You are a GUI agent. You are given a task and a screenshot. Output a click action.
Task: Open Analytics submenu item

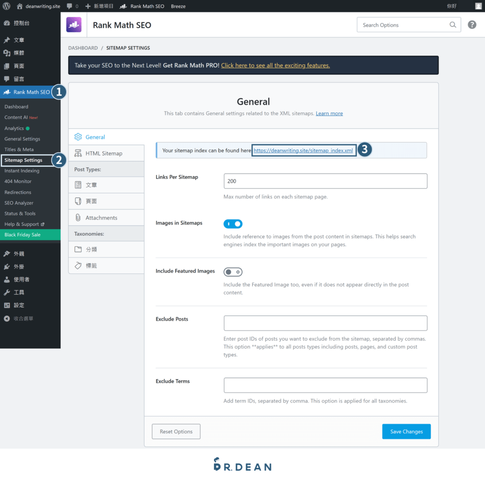tap(17, 128)
